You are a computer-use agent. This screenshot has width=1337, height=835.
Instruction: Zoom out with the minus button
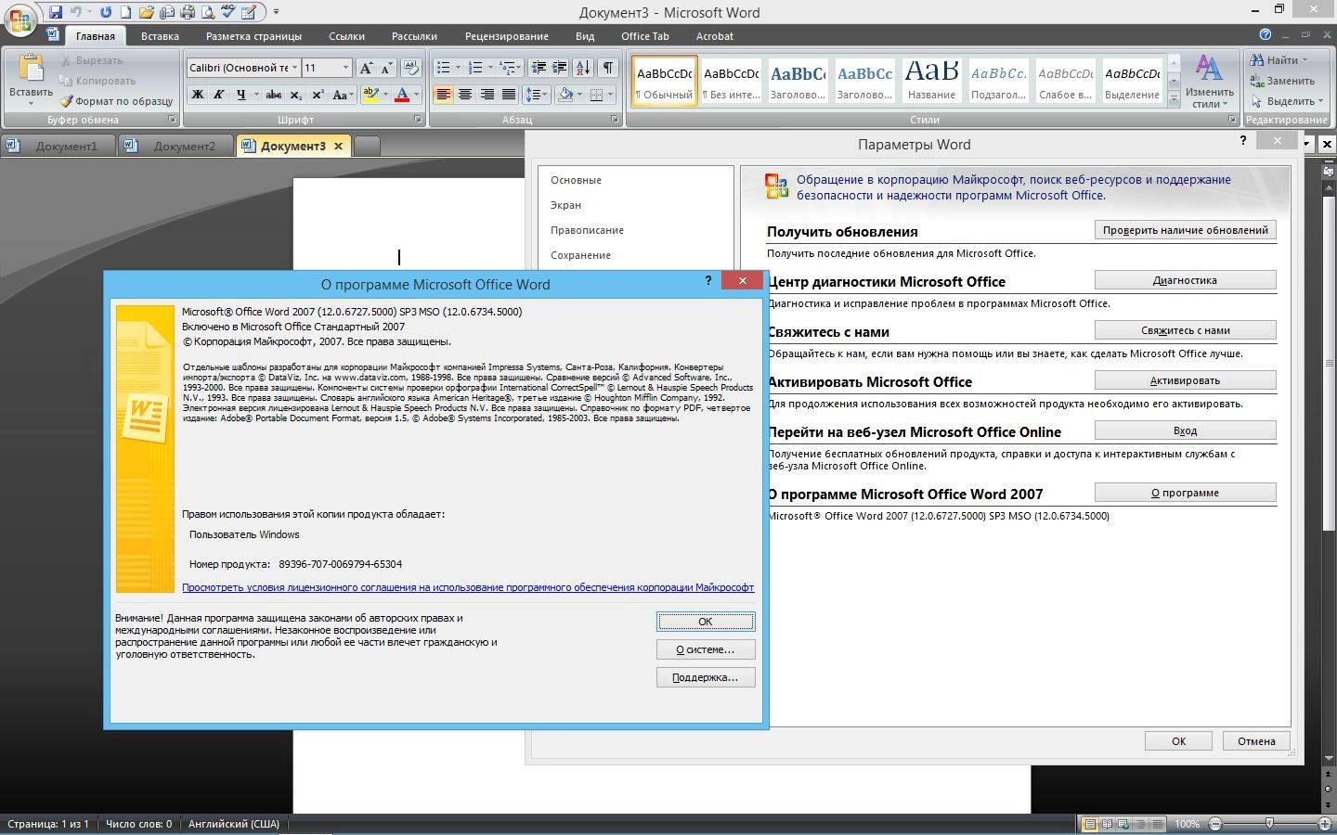pyautogui.click(x=1215, y=824)
